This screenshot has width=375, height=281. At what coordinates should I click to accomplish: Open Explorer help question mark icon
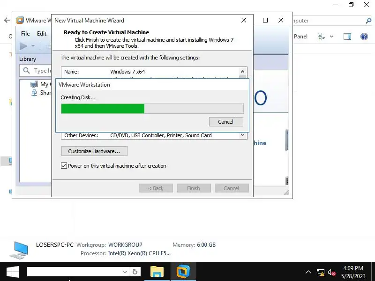pos(364,37)
